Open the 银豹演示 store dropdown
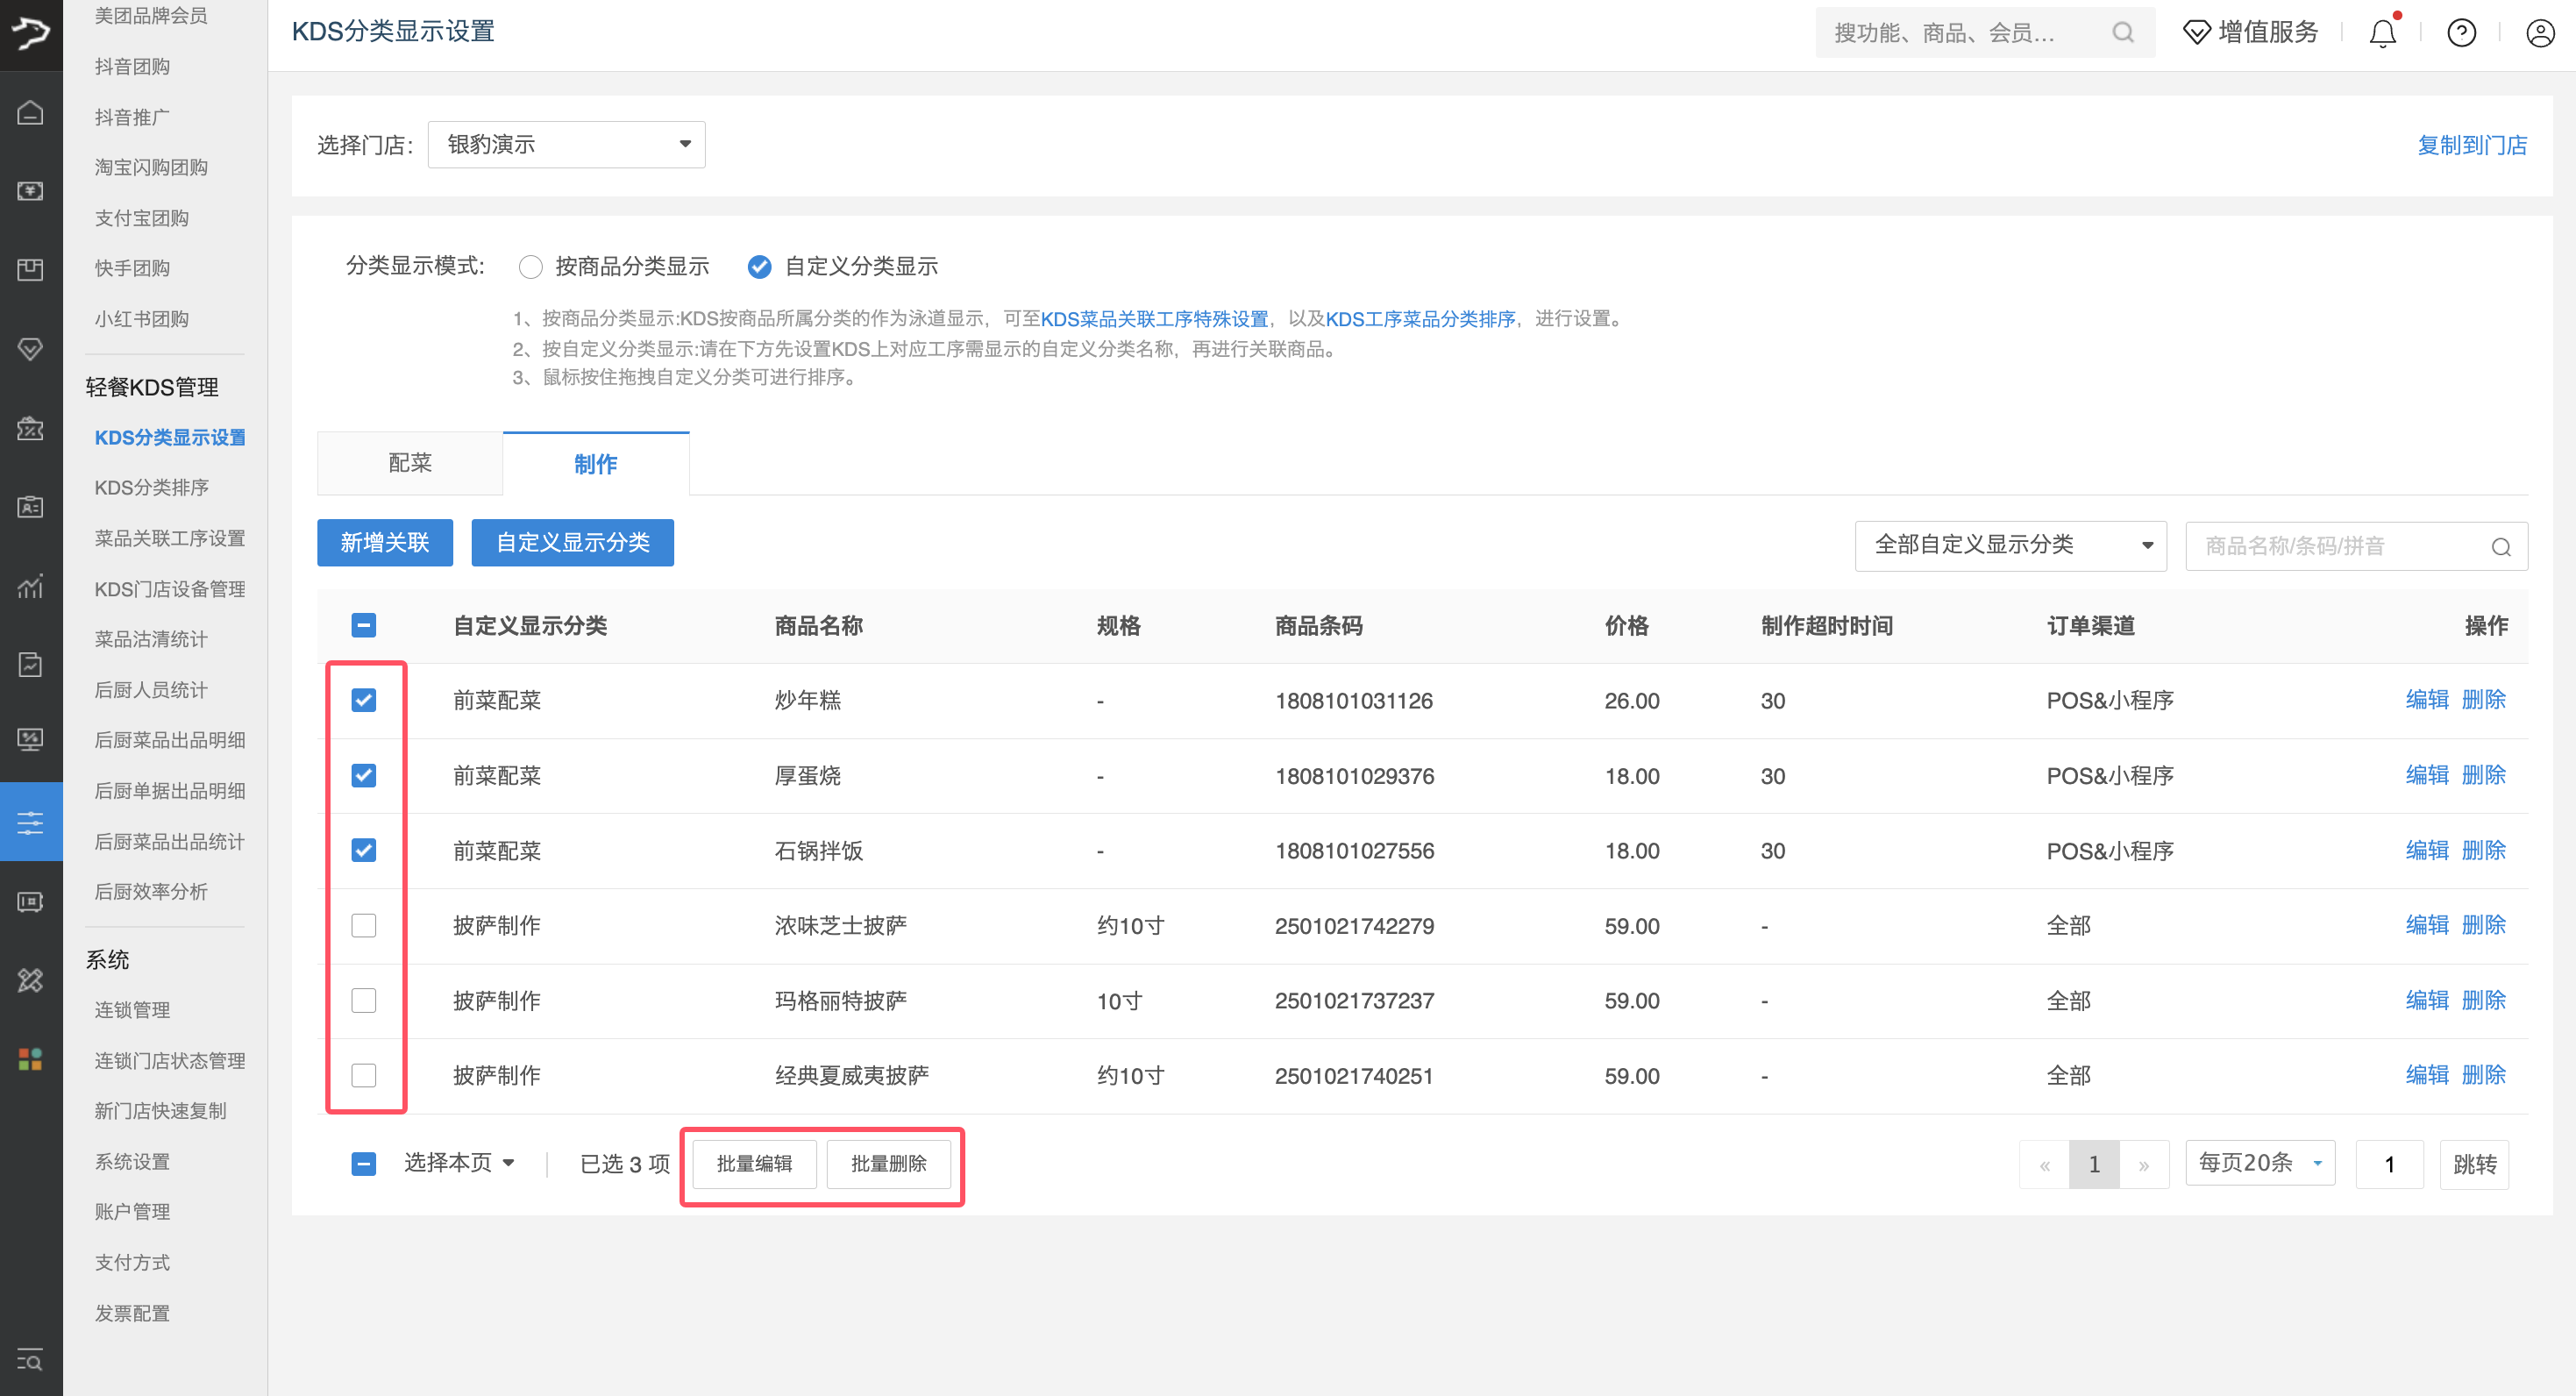Screen dimensions: 2576x1396 [x=566, y=144]
